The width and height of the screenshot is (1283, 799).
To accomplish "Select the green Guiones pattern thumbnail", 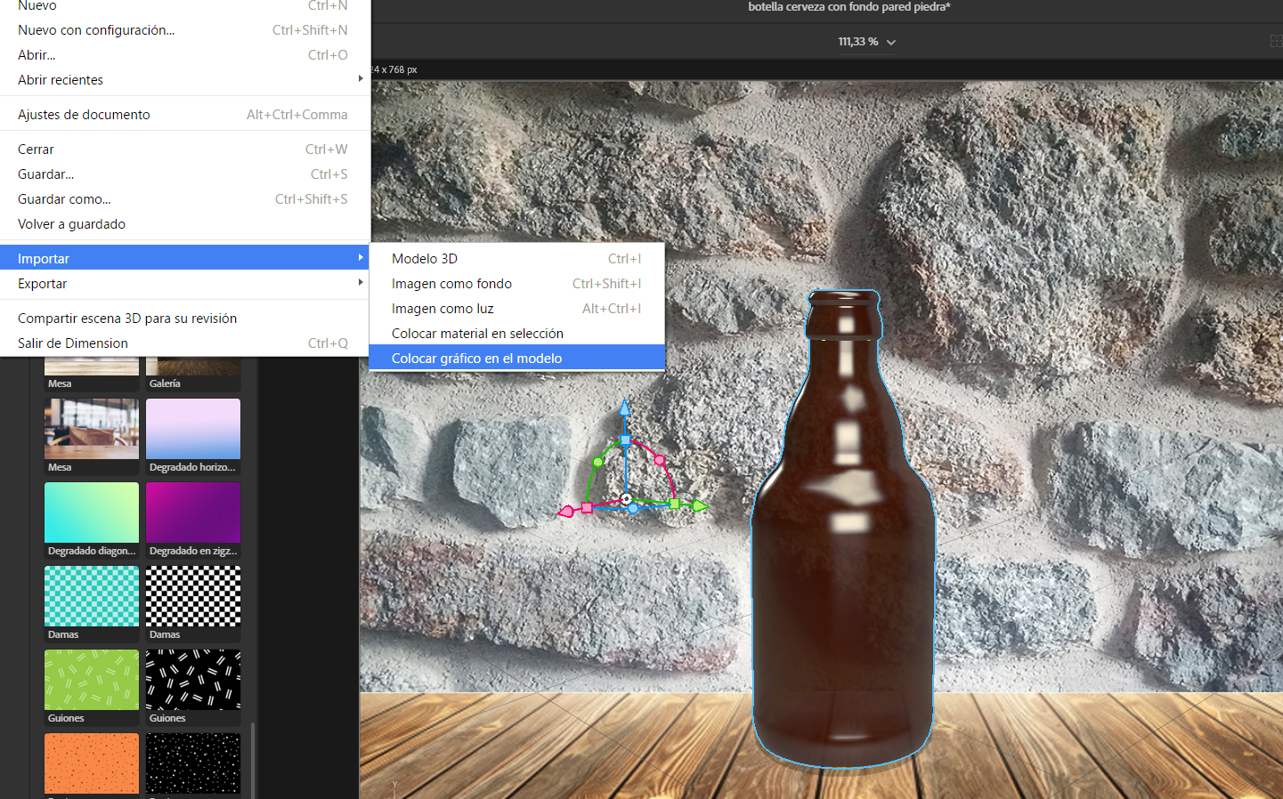I will (92, 681).
